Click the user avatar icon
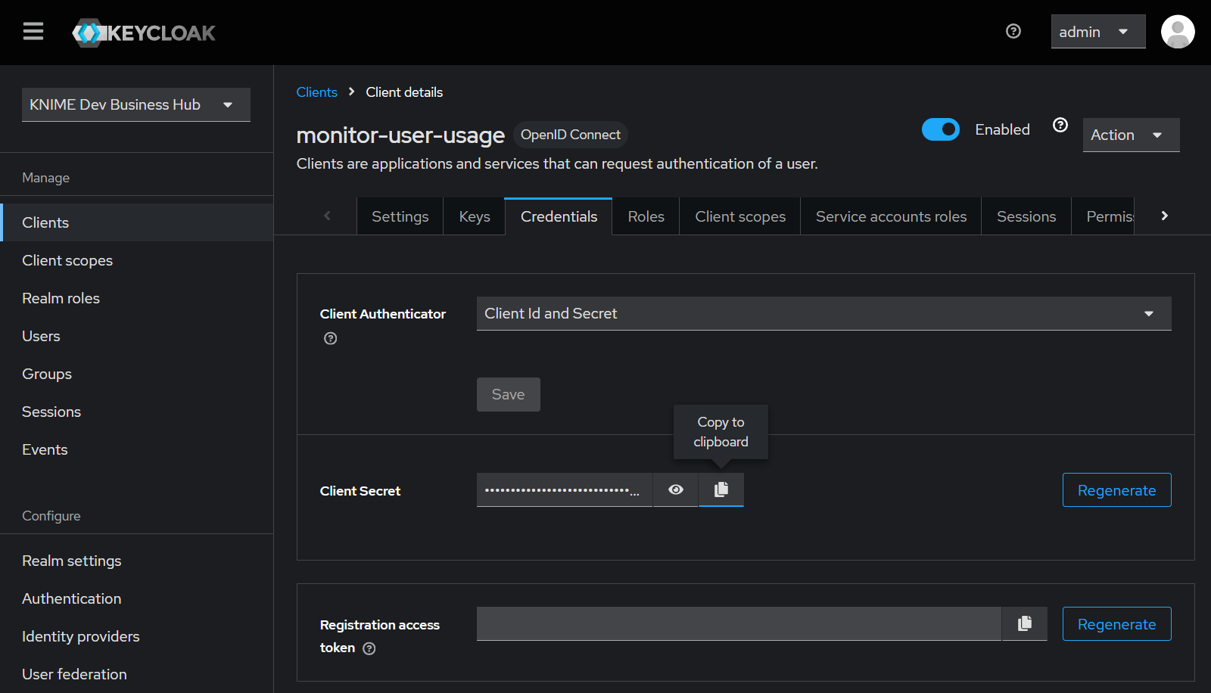This screenshot has height=693, width=1211. point(1178,32)
